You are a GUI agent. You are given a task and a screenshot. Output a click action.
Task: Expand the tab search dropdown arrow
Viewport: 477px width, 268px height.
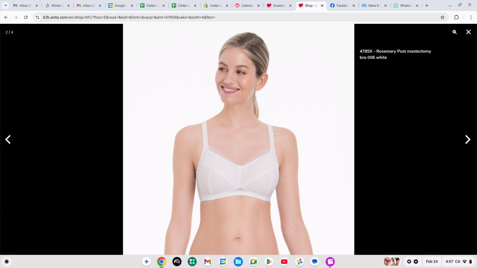5,5
